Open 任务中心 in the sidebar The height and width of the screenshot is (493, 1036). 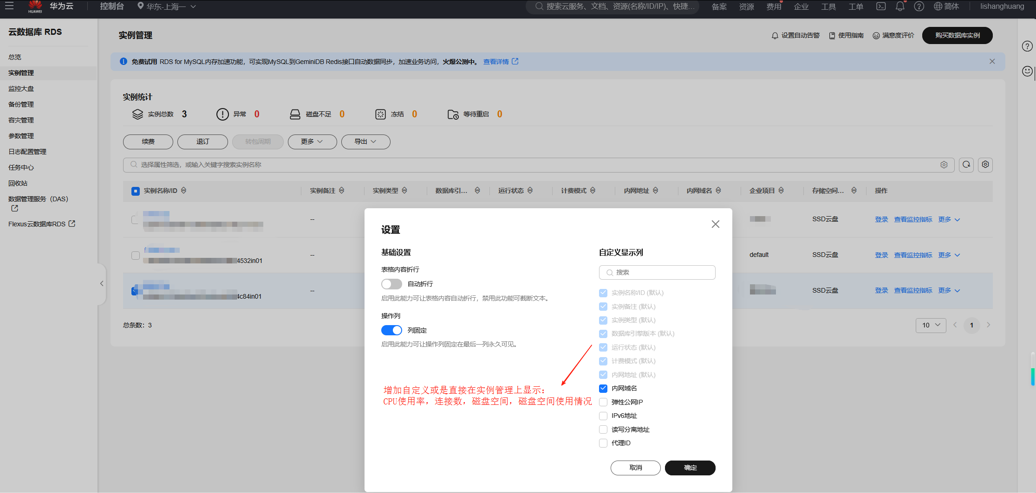point(21,167)
